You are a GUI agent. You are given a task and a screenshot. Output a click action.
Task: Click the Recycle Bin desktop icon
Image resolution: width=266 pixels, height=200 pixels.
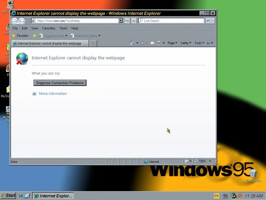[x=253, y=176]
